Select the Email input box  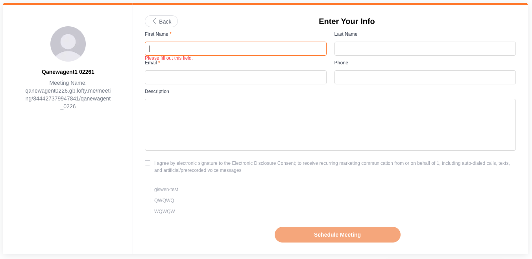(235, 77)
